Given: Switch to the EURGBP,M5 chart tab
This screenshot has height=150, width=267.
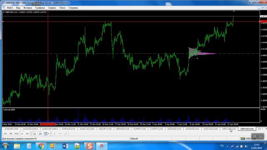Looking at the screenshot, I should pyautogui.click(x=12, y=129).
